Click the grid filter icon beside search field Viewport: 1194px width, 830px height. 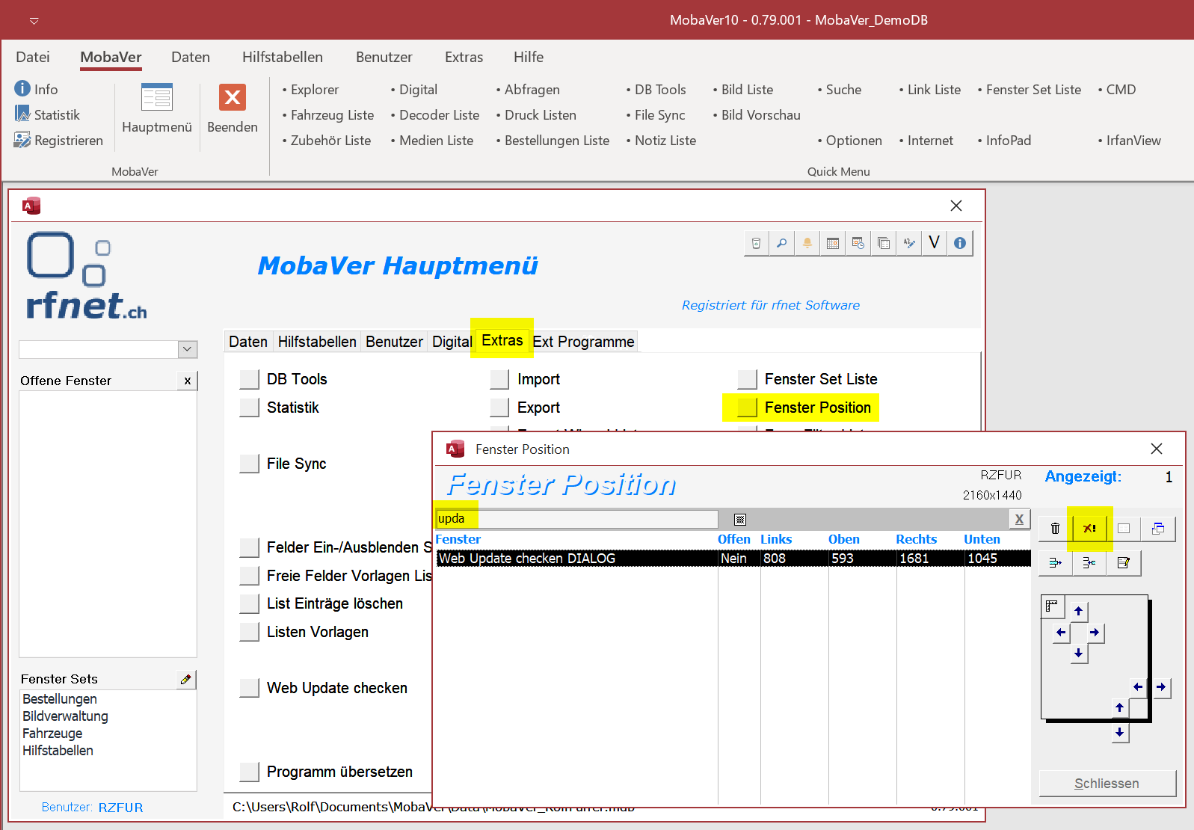click(740, 520)
